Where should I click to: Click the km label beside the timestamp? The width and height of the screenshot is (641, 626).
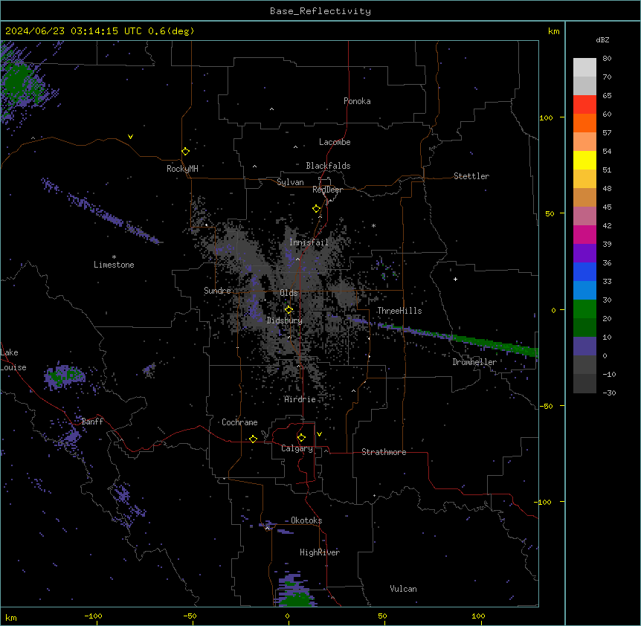coord(553,31)
